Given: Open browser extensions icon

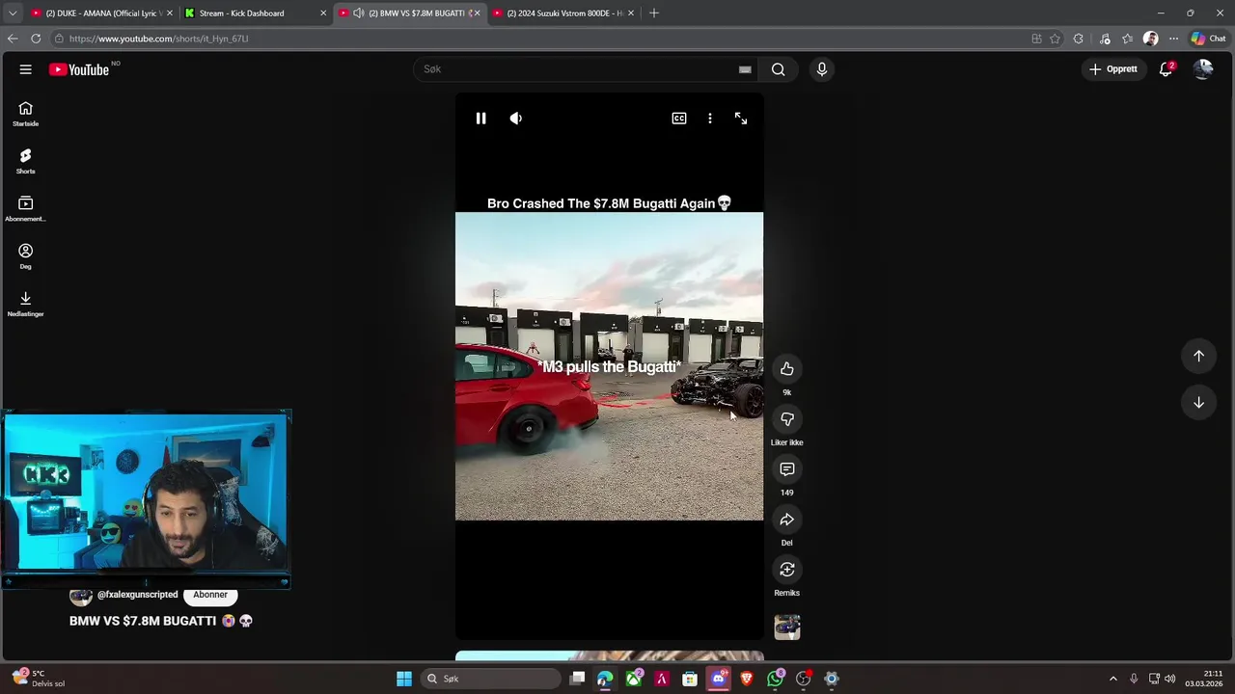Looking at the screenshot, I should pyautogui.click(x=1079, y=39).
